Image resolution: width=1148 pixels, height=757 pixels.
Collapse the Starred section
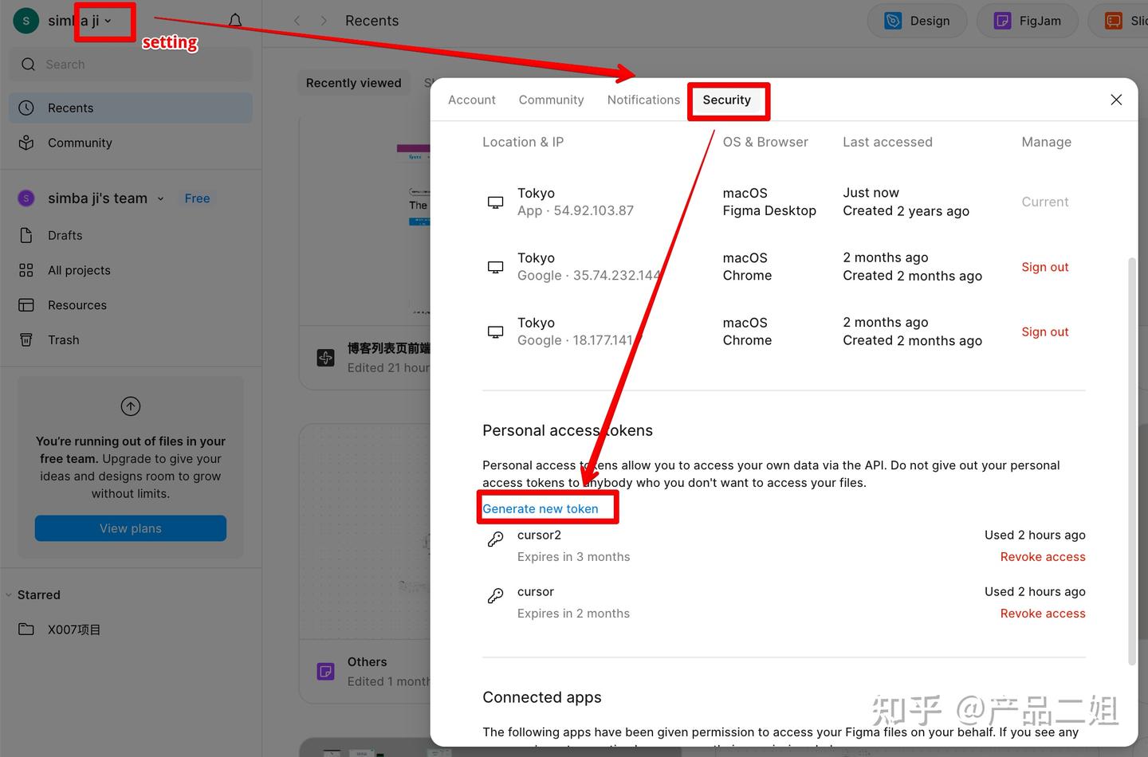(9, 595)
